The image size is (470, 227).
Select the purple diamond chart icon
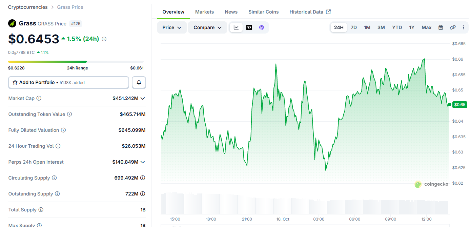(x=261, y=27)
